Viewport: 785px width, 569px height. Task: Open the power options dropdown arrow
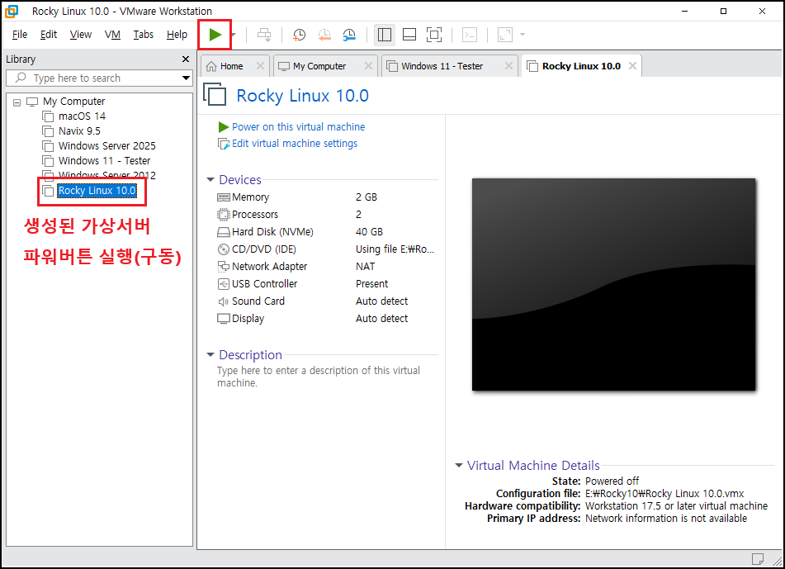234,35
